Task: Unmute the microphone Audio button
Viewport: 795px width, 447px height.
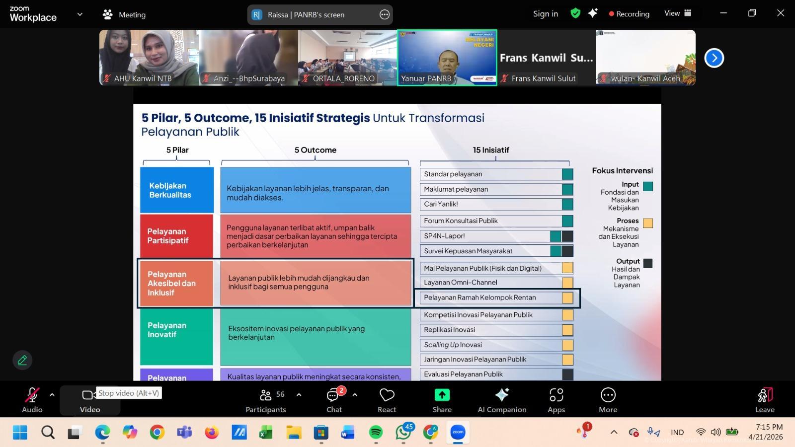Action: 32,400
